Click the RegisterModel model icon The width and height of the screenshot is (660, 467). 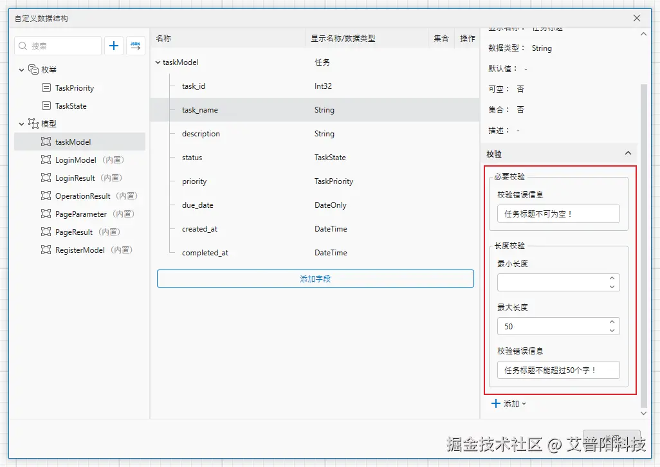tap(46, 250)
